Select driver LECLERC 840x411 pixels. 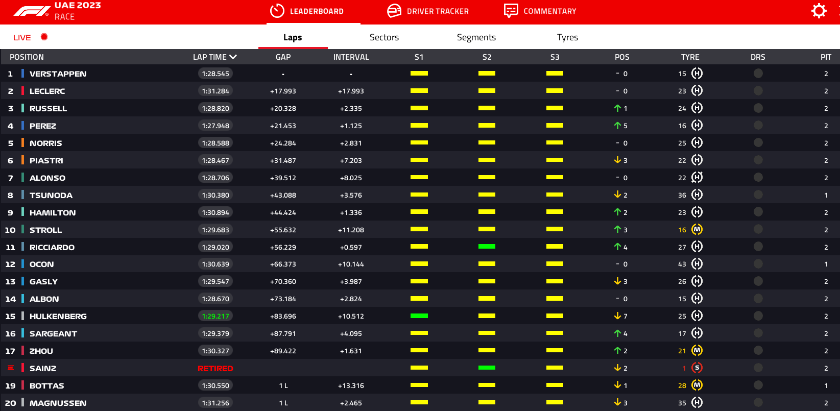[47, 91]
